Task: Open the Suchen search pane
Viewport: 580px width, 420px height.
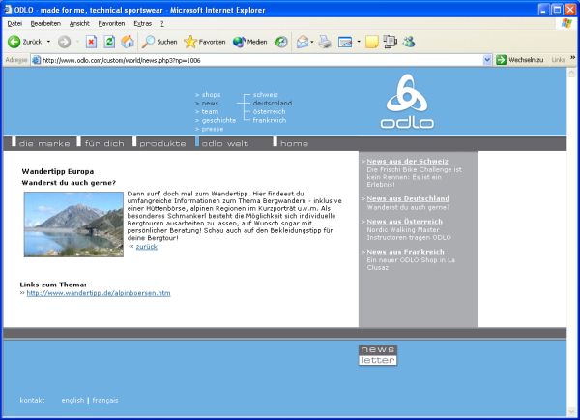Action: tap(159, 42)
